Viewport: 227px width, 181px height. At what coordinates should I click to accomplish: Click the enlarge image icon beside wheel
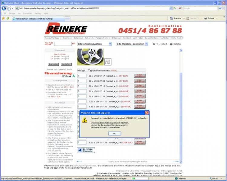(107, 62)
